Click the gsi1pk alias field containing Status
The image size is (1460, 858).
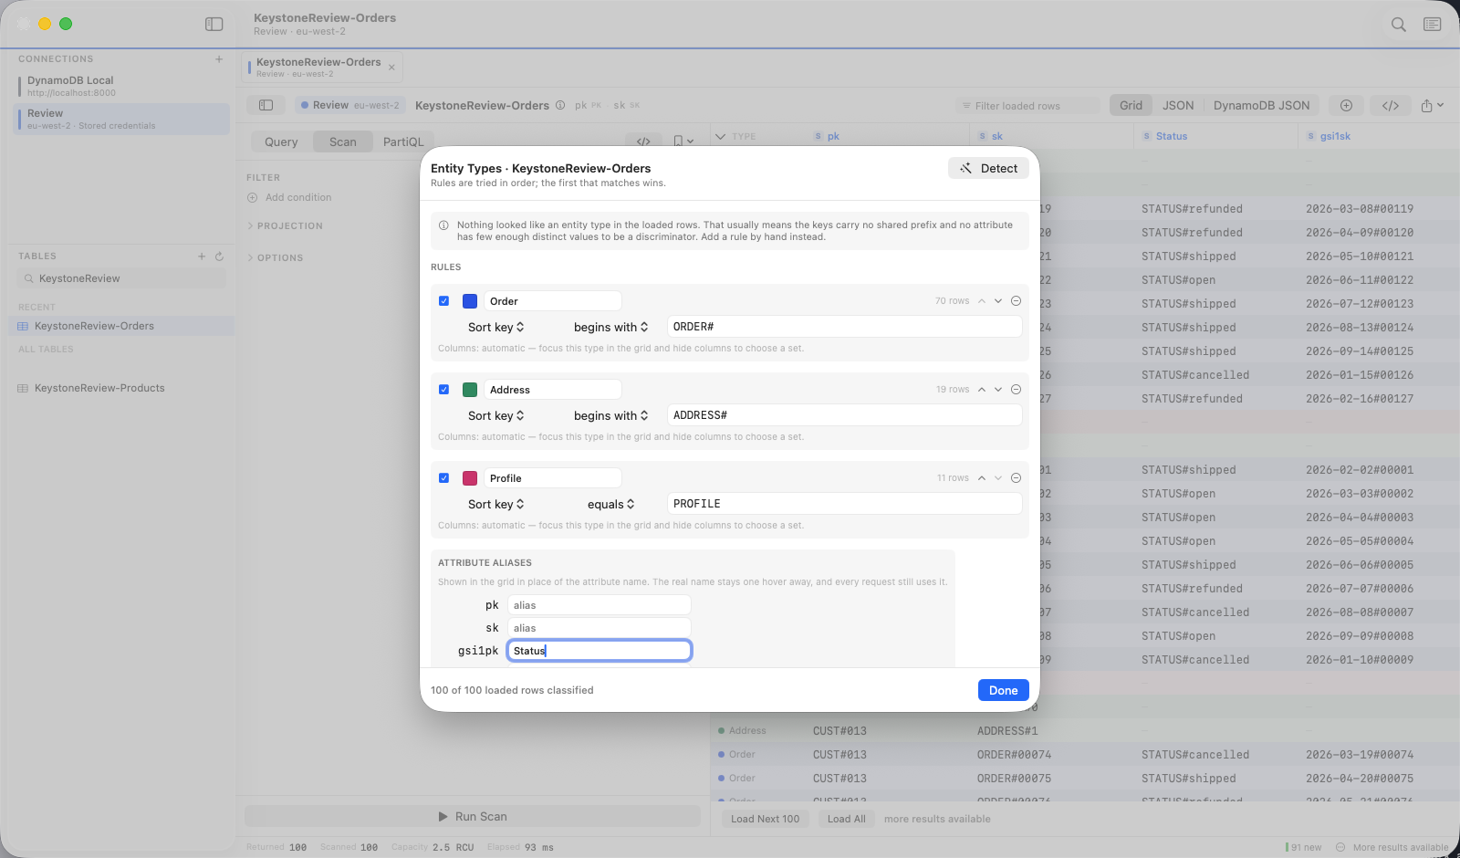[x=599, y=650]
